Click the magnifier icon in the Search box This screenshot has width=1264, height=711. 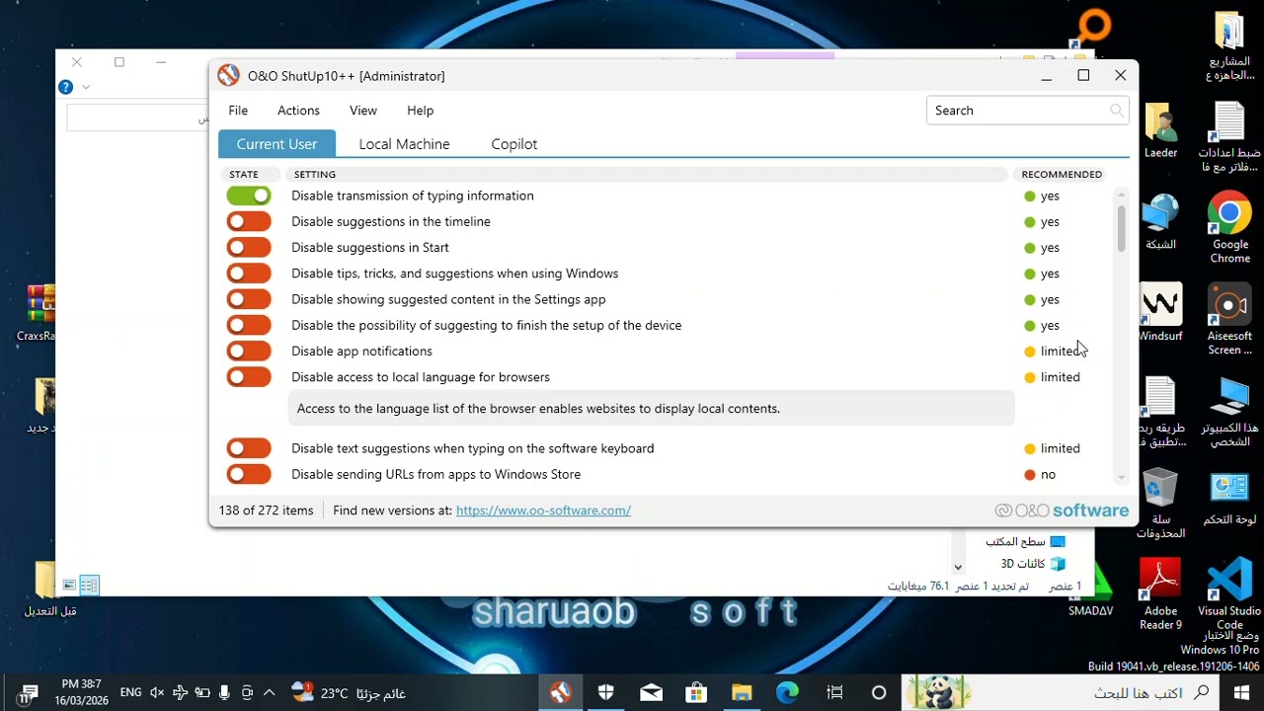click(x=1116, y=111)
